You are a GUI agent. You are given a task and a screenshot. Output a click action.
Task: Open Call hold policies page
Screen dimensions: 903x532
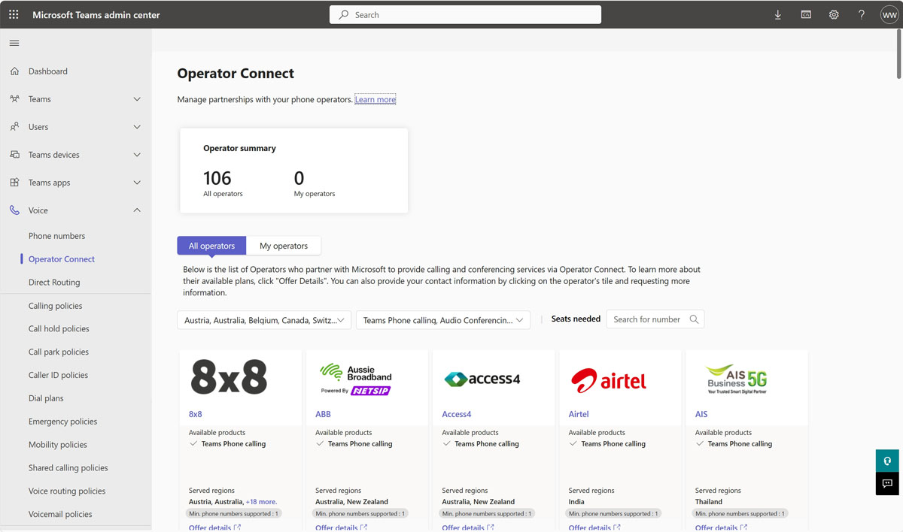(x=59, y=329)
